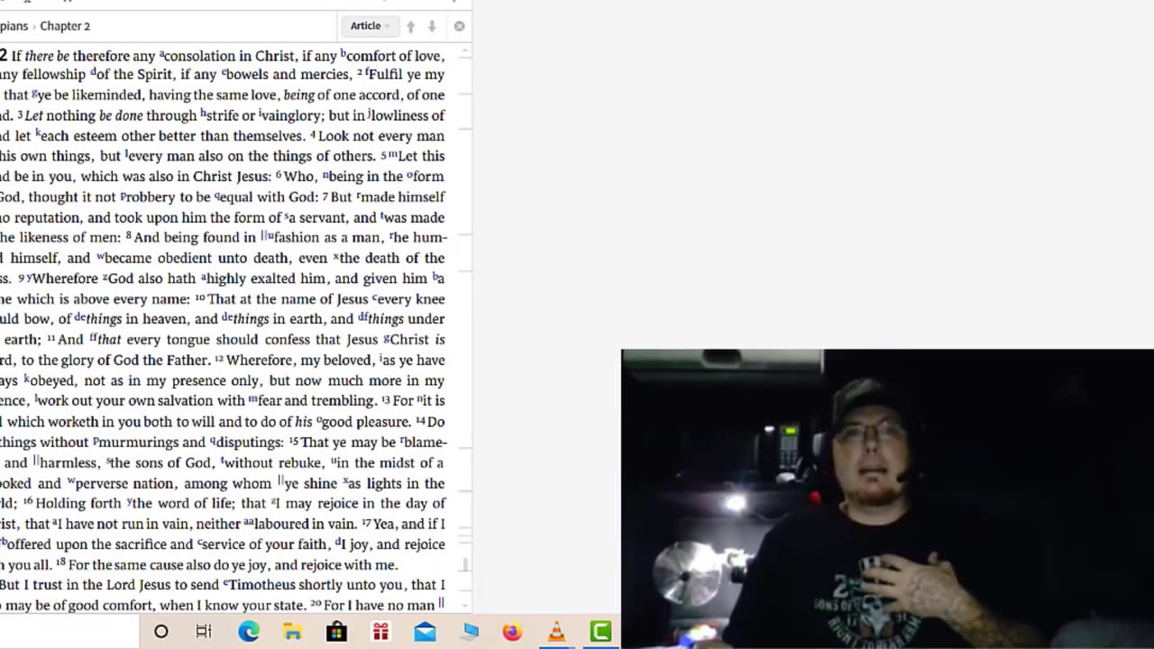Close the Bible panel with X icon
Image resolution: width=1154 pixels, height=649 pixels.
459,26
